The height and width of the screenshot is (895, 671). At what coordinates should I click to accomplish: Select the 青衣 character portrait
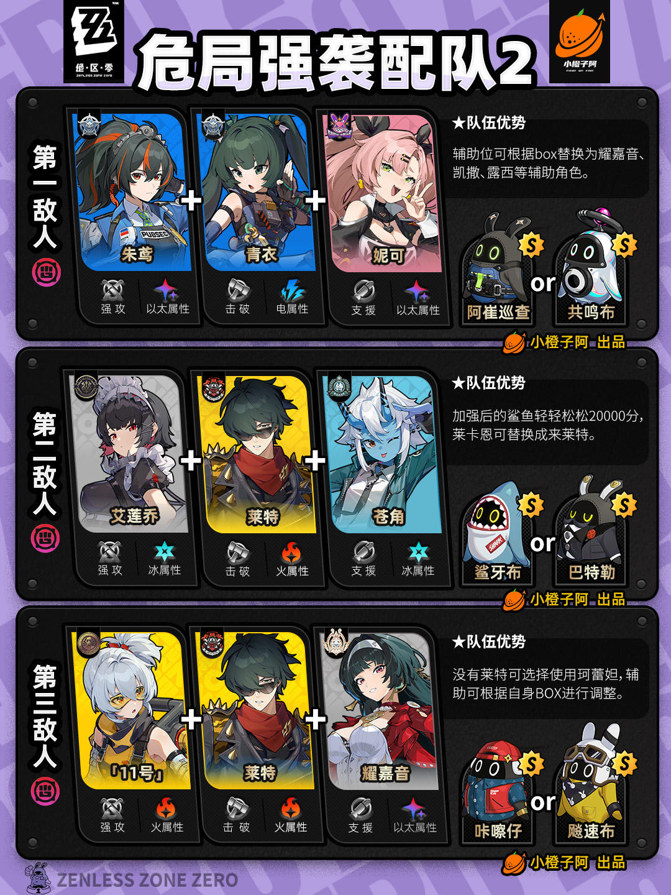[258, 192]
